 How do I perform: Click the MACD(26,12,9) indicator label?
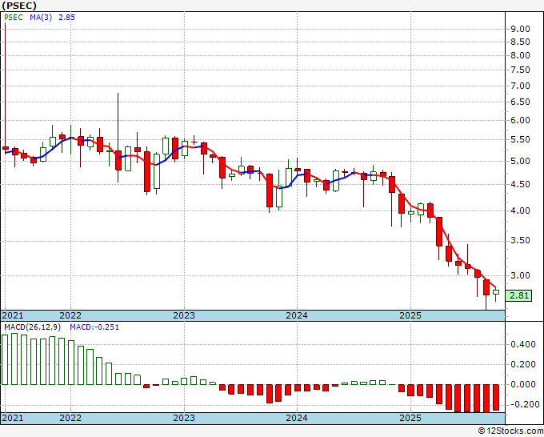(33, 327)
